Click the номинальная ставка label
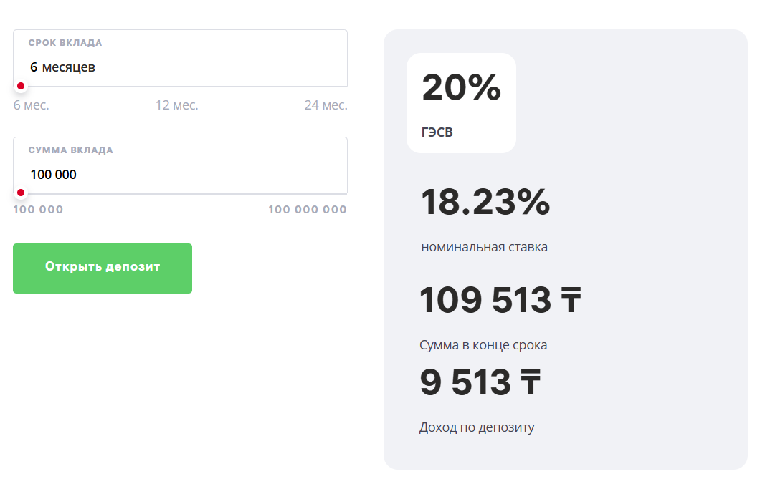 pos(484,247)
